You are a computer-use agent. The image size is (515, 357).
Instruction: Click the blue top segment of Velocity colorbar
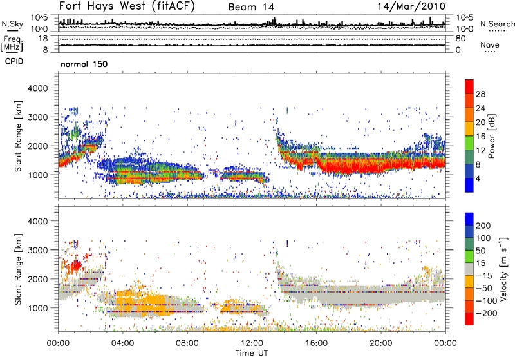click(x=469, y=218)
